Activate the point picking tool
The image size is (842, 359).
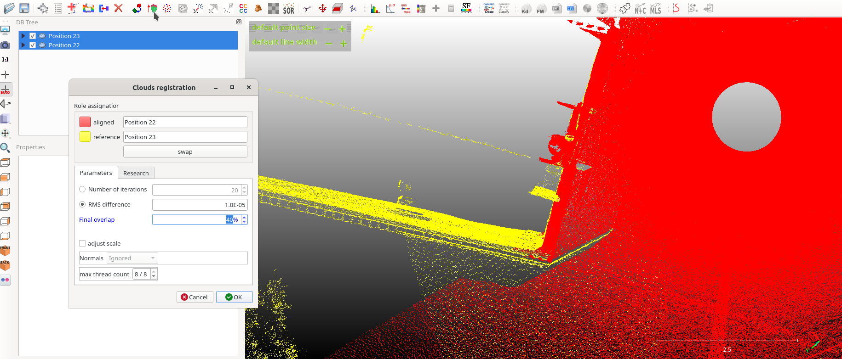click(43, 8)
